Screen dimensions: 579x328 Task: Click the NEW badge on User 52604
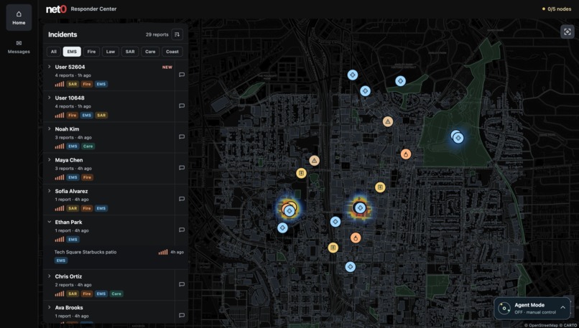pos(167,67)
